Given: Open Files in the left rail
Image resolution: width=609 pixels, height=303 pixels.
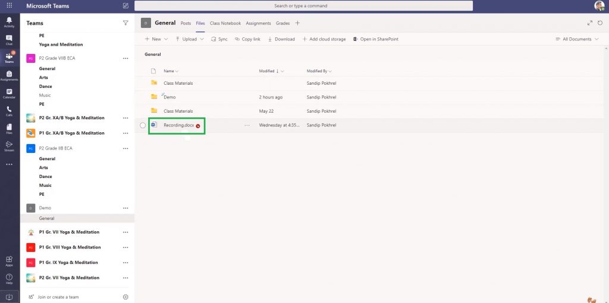Looking at the screenshot, I should coord(10,129).
